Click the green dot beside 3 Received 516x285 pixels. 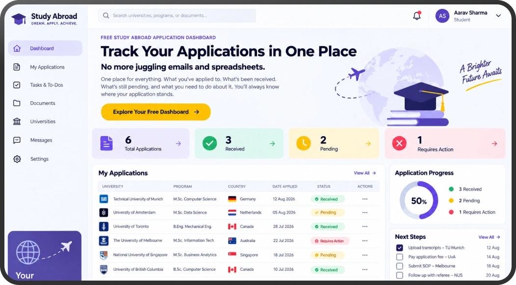[x=451, y=189]
